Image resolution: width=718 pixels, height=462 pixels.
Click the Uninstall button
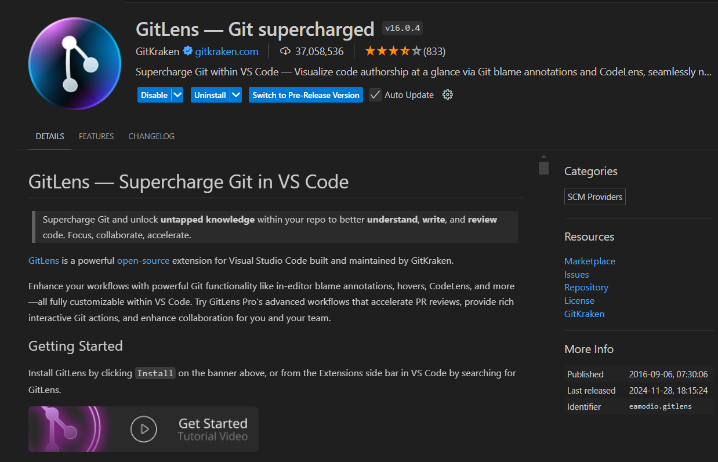210,95
